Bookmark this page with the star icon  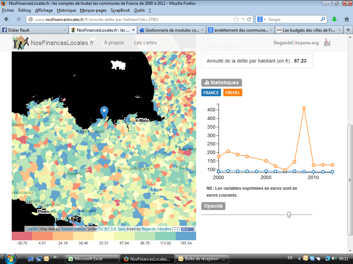point(236,20)
